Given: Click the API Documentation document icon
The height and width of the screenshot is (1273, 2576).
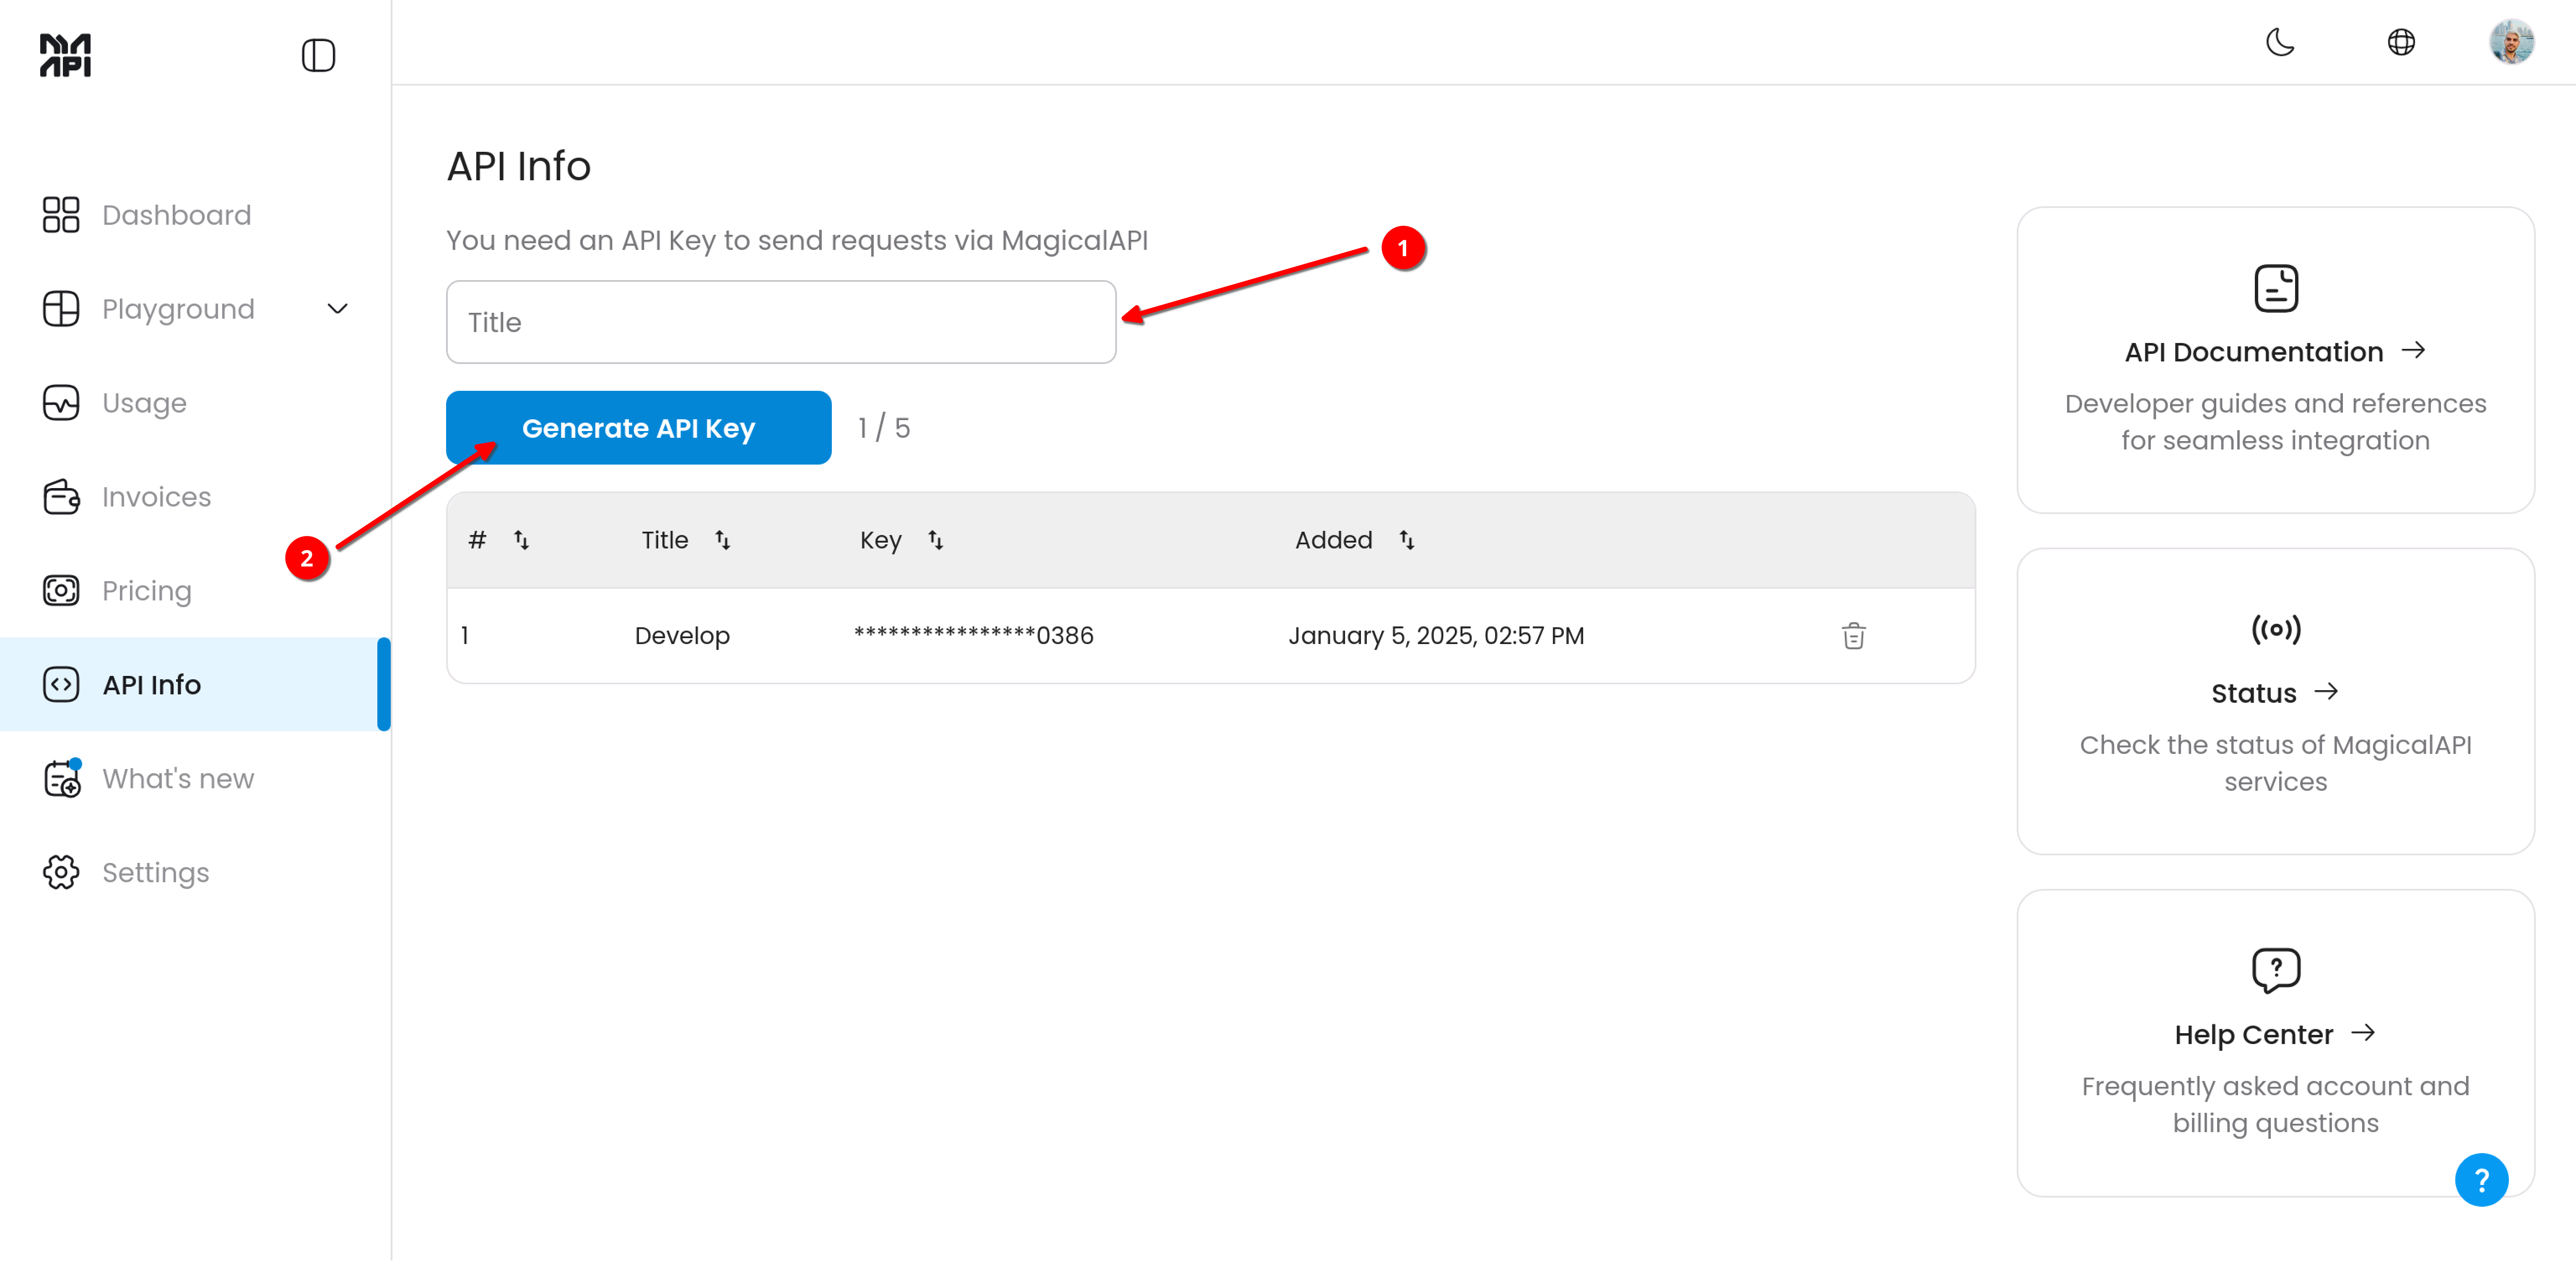Looking at the screenshot, I should (2276, 288).
